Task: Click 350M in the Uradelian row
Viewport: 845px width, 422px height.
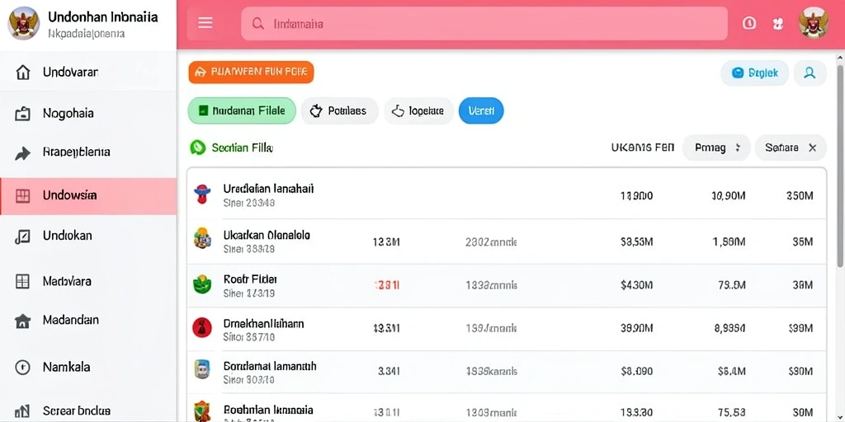Action: coord(799,196)
